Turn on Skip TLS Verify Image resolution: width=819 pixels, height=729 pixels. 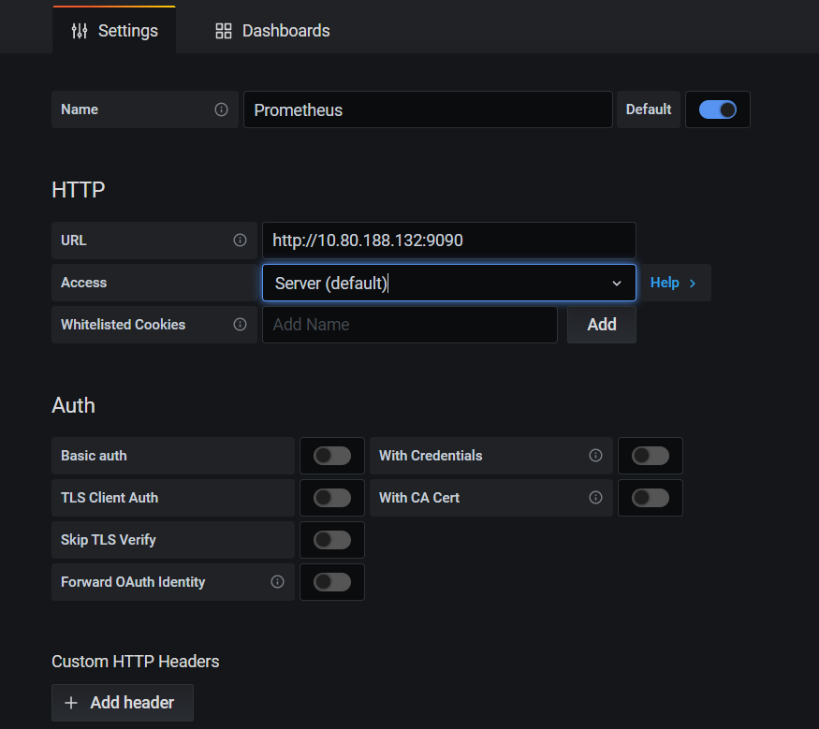click(x=332, y=540)
